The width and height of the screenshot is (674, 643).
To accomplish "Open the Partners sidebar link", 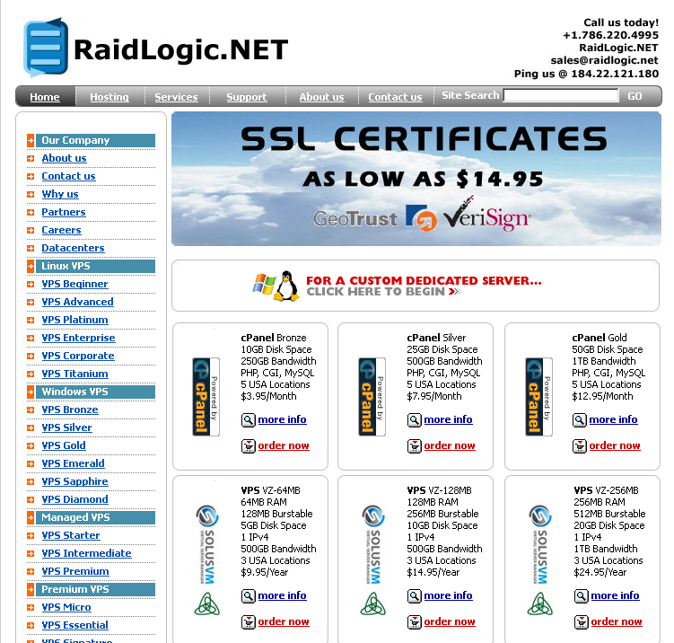I will (x=64, y=212).
